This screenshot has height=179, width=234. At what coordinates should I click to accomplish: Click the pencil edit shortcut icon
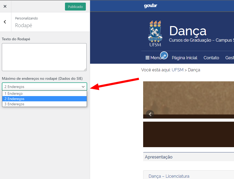pyautogui.click(x=164, y=56)
